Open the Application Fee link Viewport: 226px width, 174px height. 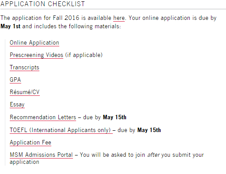[31, 143]
